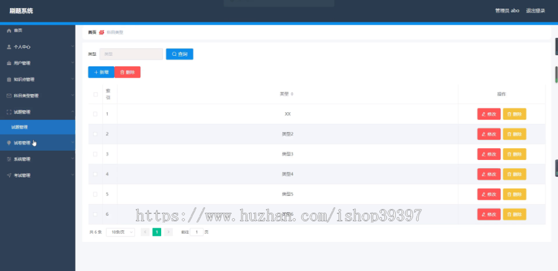Click the red batch 删除 button above table
The width and height of the screenshot is (558, 271).
tap(127, 73)
